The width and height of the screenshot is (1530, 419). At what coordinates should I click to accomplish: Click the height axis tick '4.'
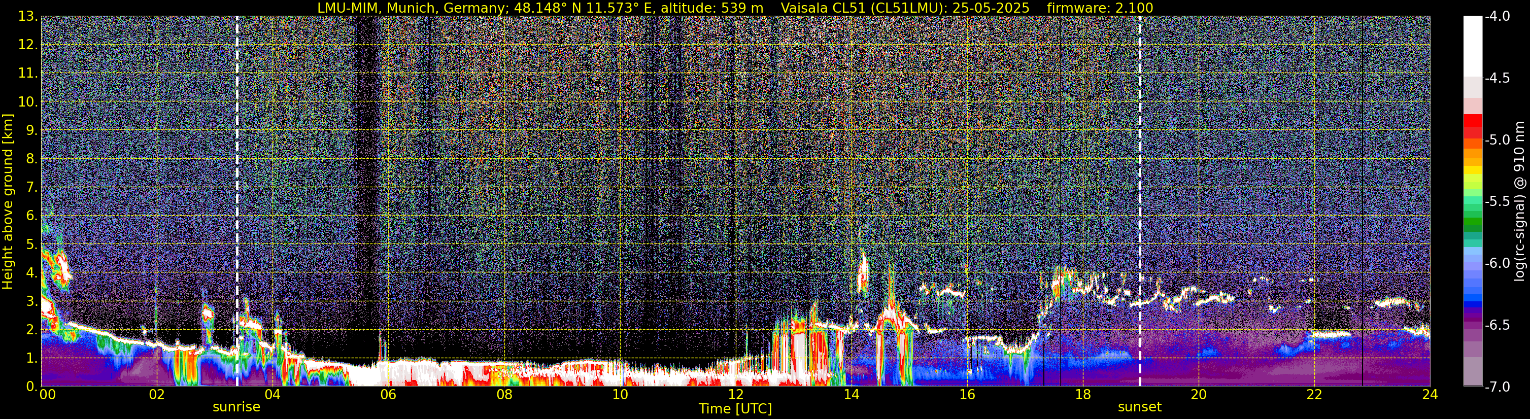[32, 273]
